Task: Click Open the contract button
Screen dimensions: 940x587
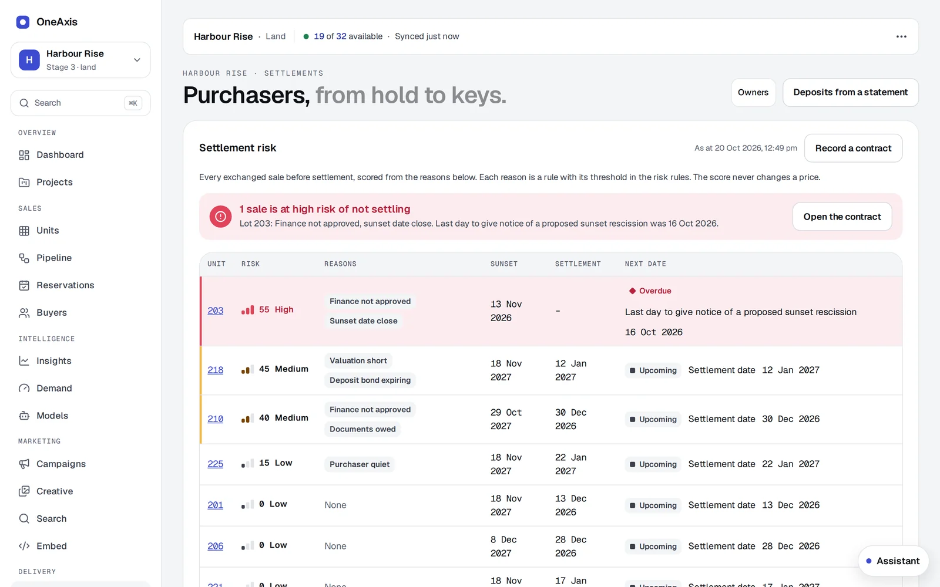Action: [x=842, y=217]
